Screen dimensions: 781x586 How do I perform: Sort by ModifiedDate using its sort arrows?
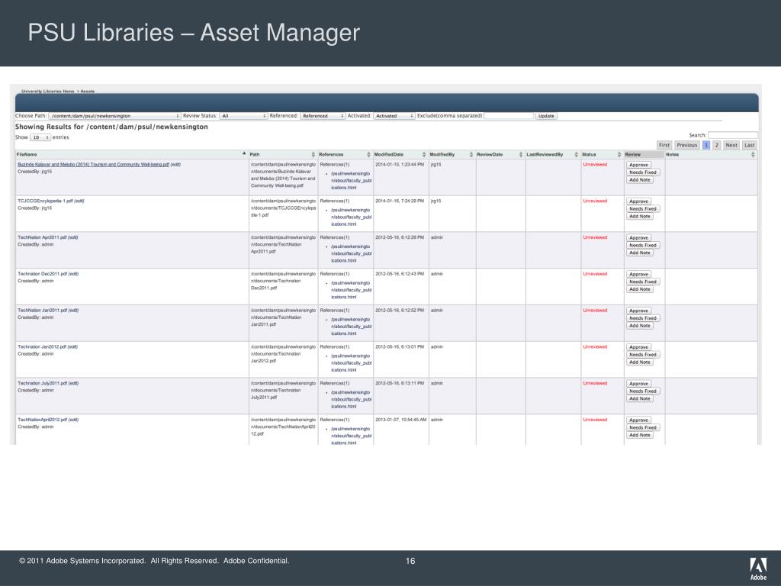(x=424, y=154)
